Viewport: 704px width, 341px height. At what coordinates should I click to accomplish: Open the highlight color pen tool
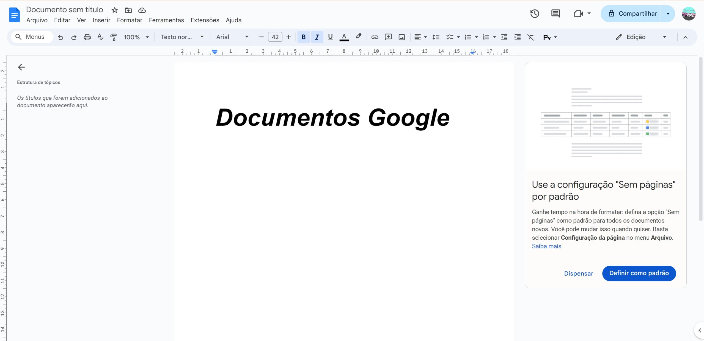point(358,37)
